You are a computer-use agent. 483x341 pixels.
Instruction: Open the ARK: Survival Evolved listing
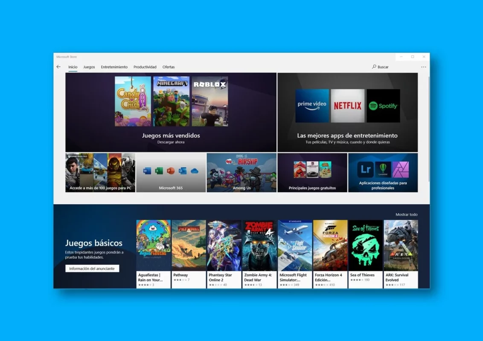point(400,244)
